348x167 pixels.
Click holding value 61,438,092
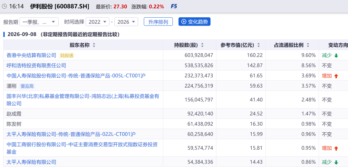pos(201,124)
